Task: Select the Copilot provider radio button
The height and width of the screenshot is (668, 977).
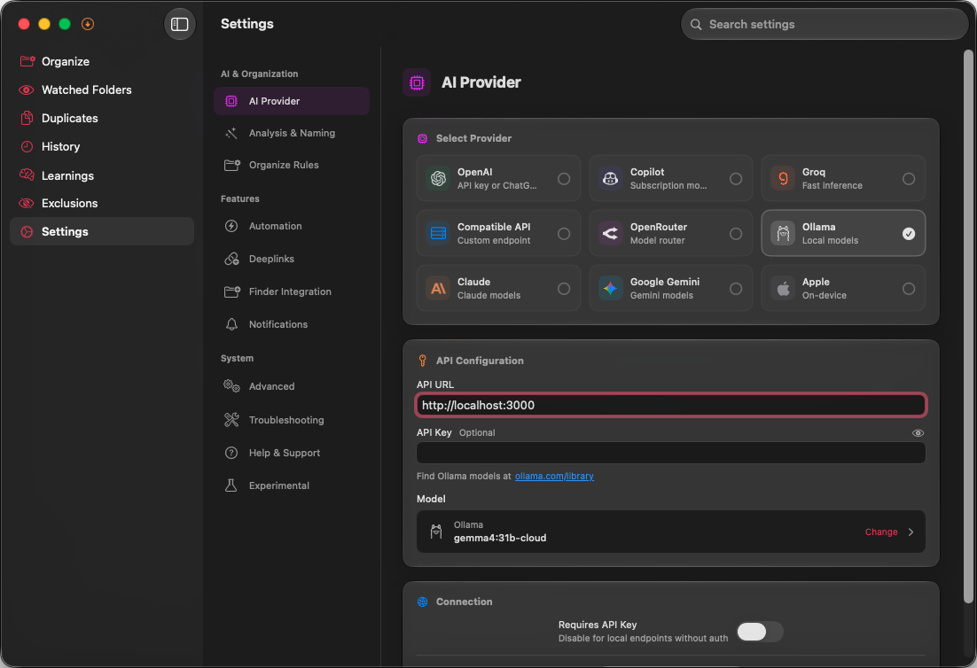Action: [x=736, y=179]
